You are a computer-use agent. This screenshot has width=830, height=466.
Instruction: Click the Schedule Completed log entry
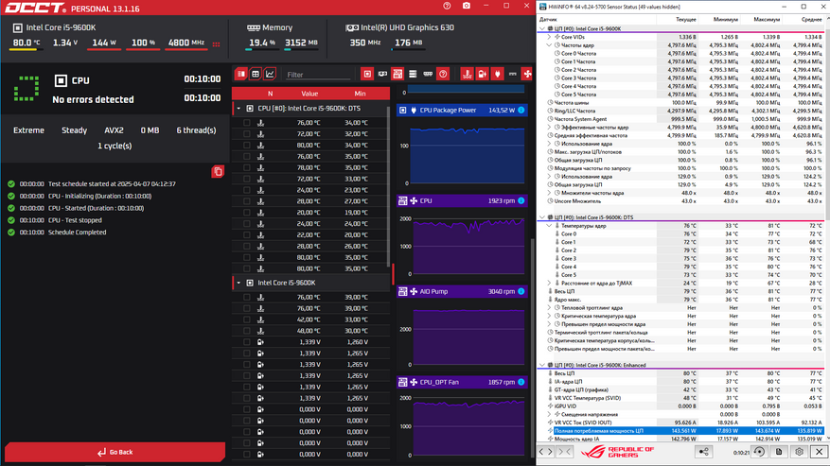point(77,233)
